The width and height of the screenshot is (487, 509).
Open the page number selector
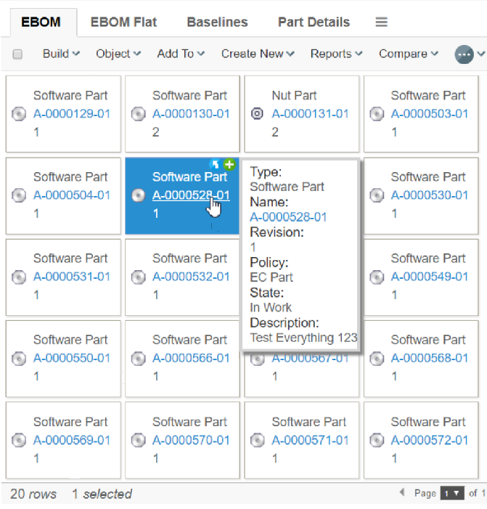[451, 493]
